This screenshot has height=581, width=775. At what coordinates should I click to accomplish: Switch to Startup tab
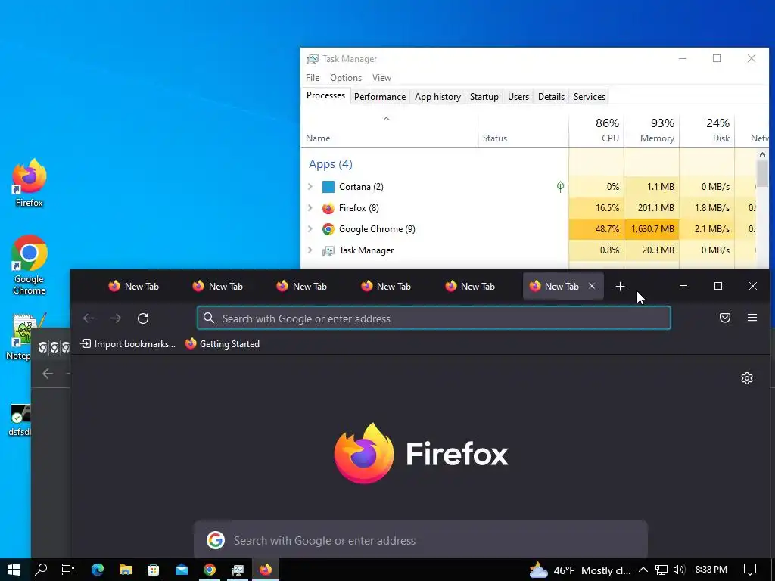[484, 97]
